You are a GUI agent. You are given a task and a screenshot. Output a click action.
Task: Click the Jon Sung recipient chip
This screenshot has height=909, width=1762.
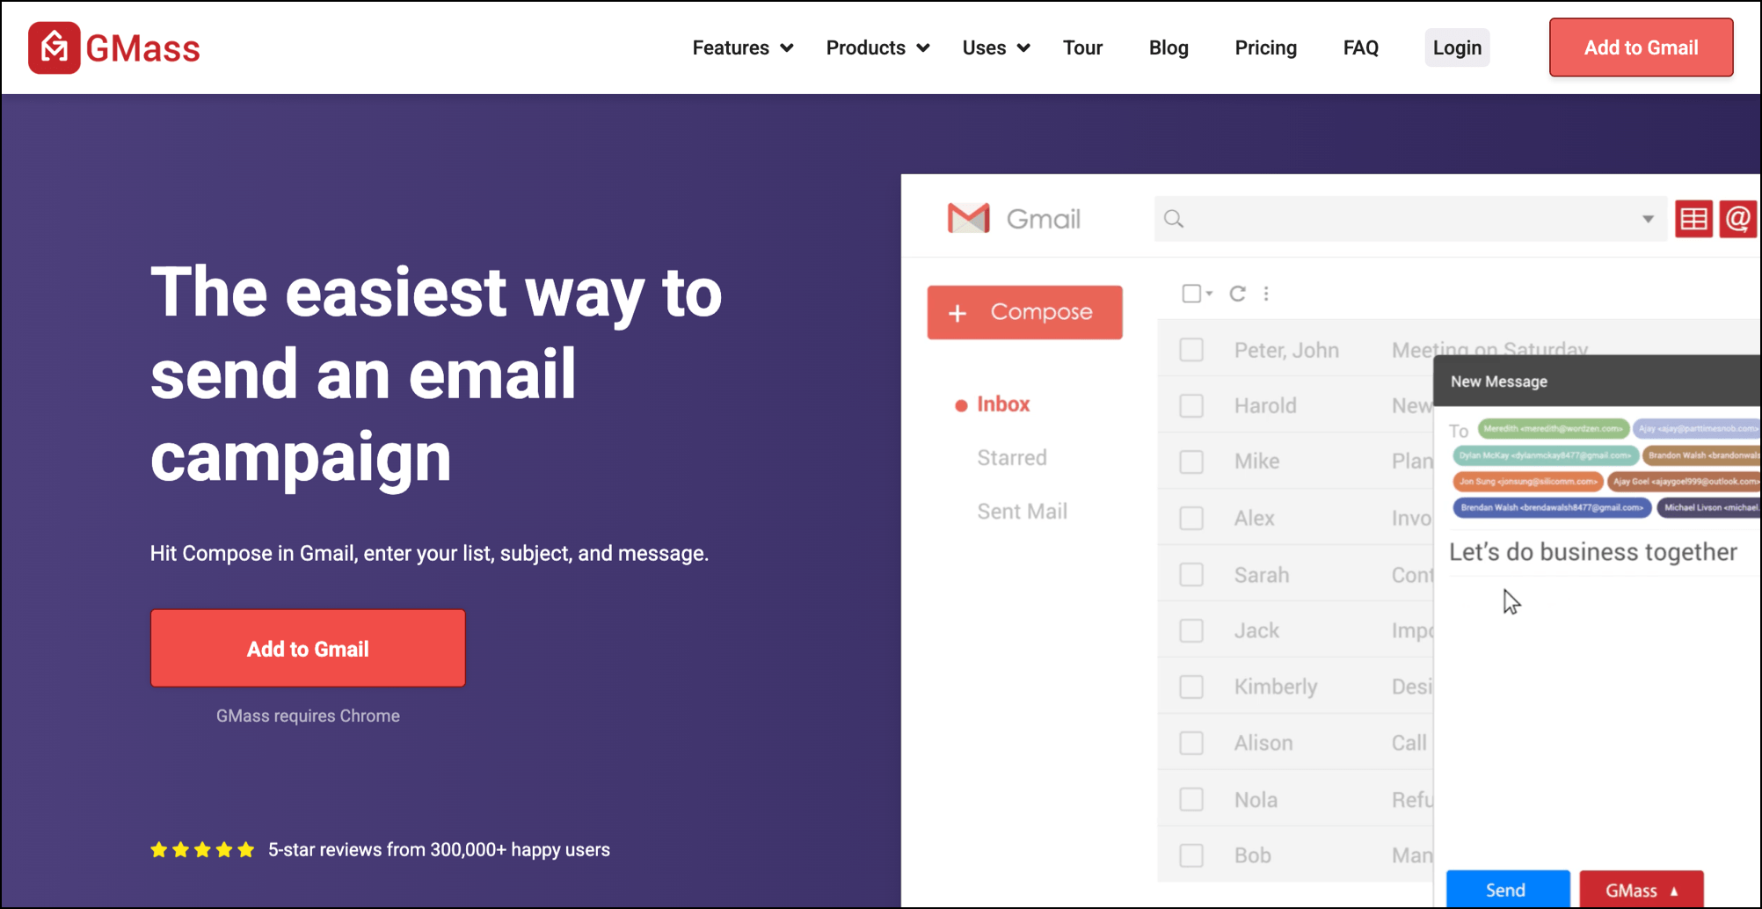(x=1527, y=481)
